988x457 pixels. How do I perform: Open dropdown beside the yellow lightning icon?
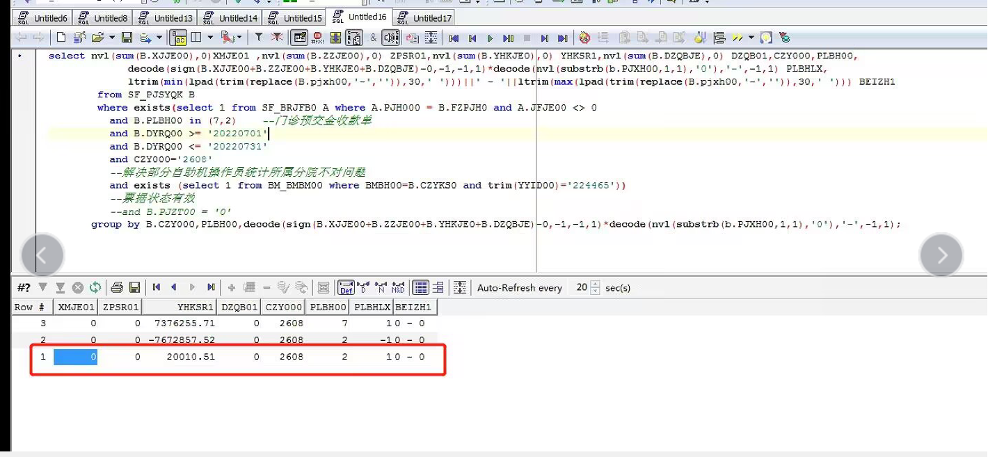tap(751, 38)
